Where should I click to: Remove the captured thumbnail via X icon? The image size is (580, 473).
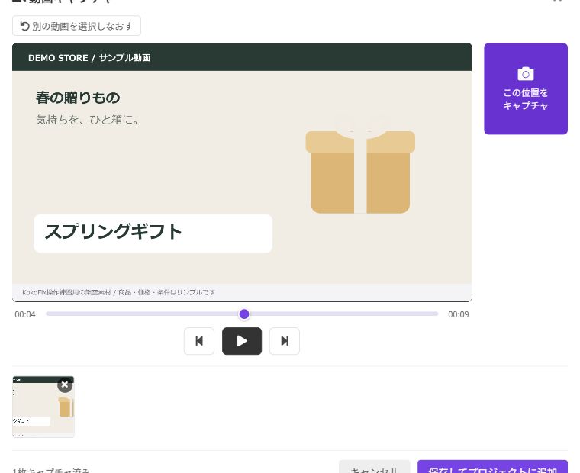pyautogui.click(x=65, y=385)
